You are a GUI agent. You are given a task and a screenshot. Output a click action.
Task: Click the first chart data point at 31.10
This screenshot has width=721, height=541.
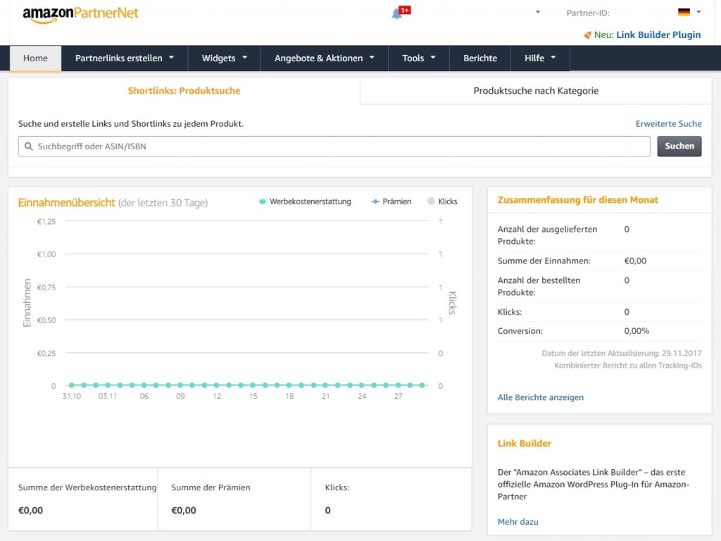point(71,385)
